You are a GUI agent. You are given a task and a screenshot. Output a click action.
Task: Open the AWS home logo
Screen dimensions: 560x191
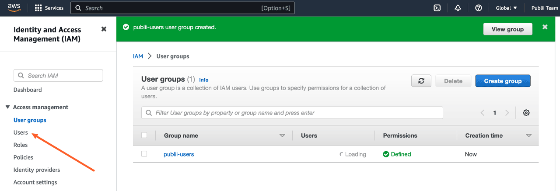point(14,8)
